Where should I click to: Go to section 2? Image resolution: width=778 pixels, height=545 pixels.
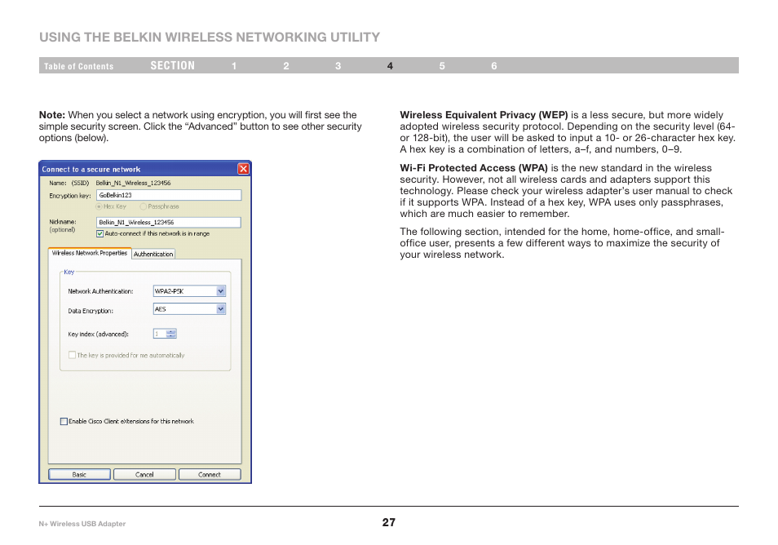[x=286, y=66]
